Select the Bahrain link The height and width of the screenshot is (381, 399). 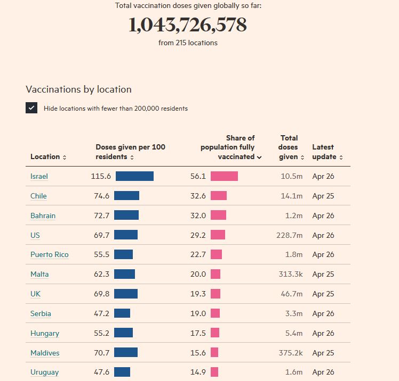[43, 216]
